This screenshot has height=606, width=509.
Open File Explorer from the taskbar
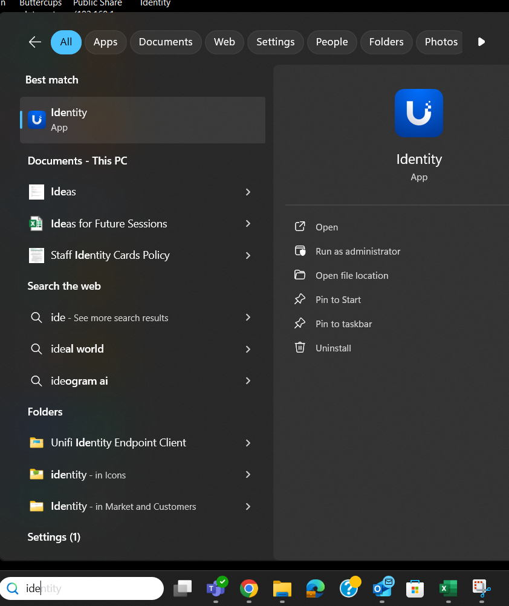pyautogui.click(x=282, y=588)
